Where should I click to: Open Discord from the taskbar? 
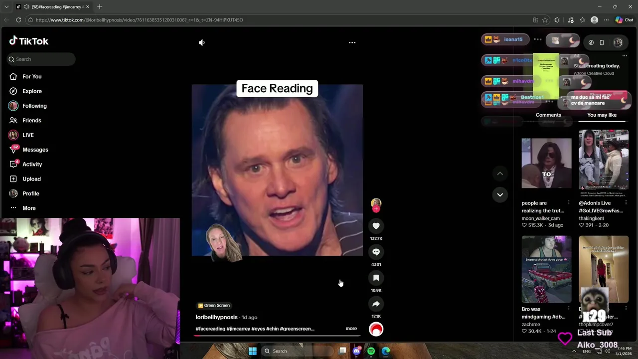pos(356,351)
